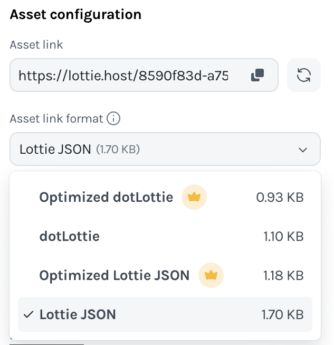Screen dimensions: 334x345
Task: Pick the dotLottie 1.10 KB option
Action: 165,236
